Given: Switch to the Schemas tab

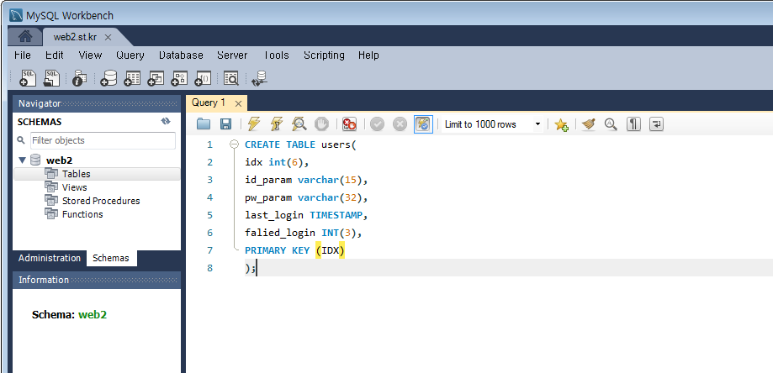Looking at the screenshot, I should [x=111, y=258].
